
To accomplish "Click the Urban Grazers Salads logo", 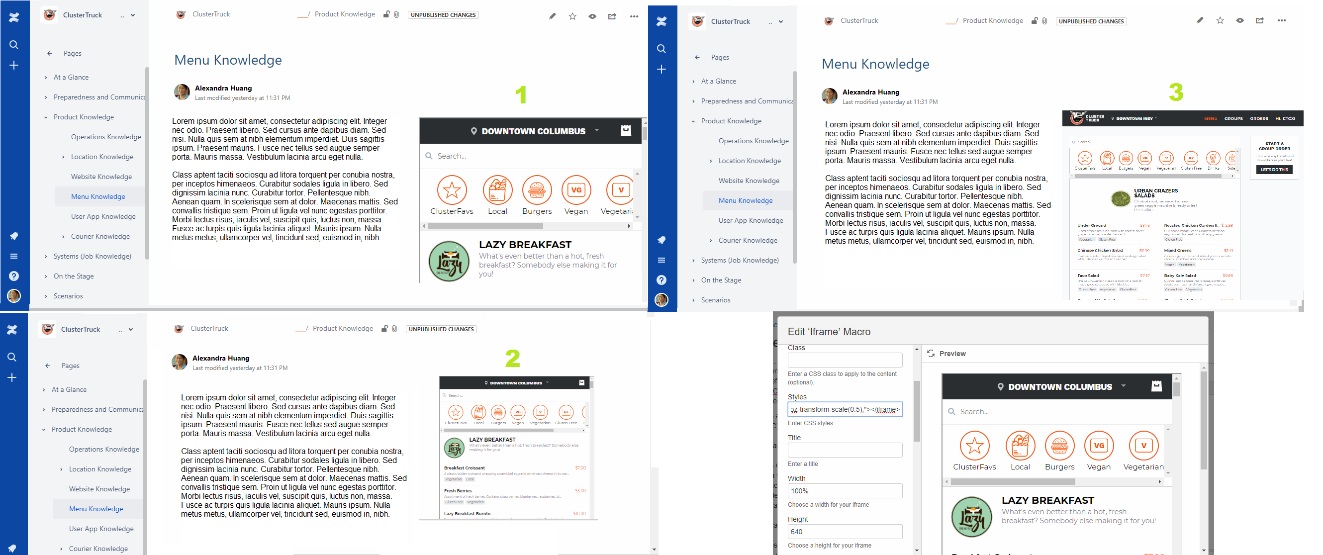I will pos(1120,199).
